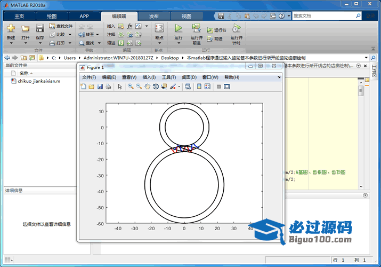Screen dimensions: 381x267
Task: Toggle the Pan hand tool
Action: click(x=147, y=87)
